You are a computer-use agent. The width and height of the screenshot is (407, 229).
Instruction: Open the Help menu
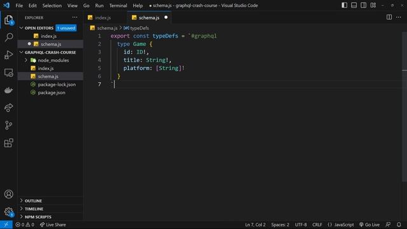137,6
